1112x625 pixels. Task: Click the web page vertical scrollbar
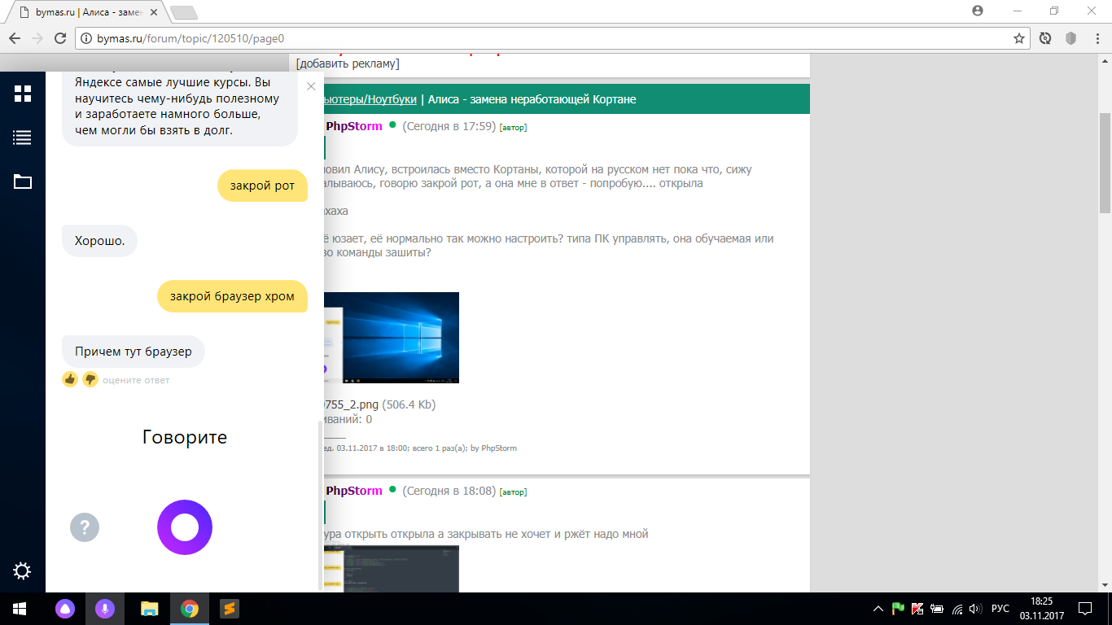(x=1105, y=163)
